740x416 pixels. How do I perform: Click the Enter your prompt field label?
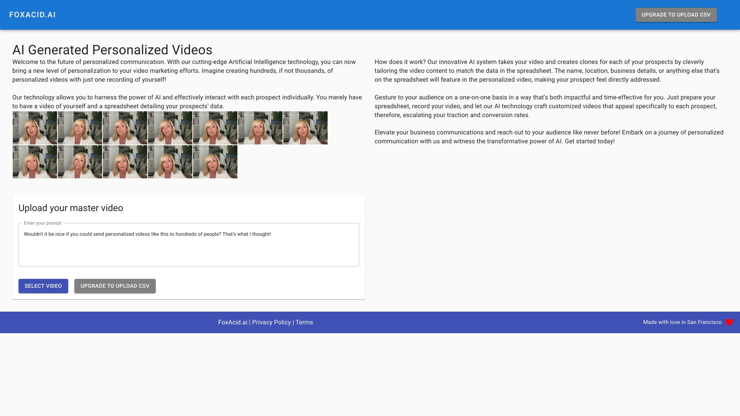(42, 223)
